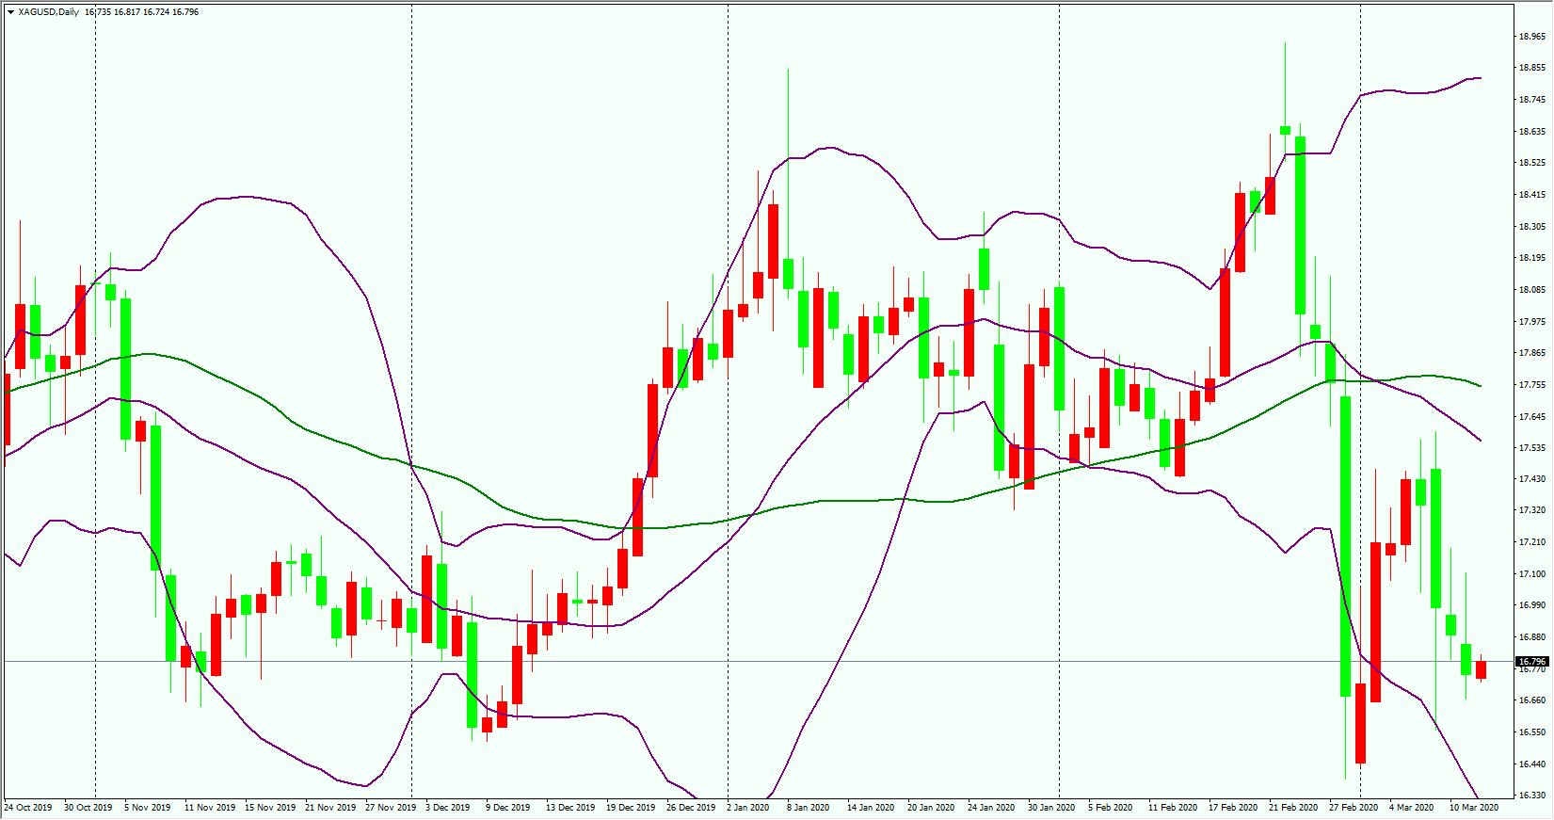This screenshot has height=820, width=1554.
Task: Click the 18.855 price scale label
Action: point(1532,68)
